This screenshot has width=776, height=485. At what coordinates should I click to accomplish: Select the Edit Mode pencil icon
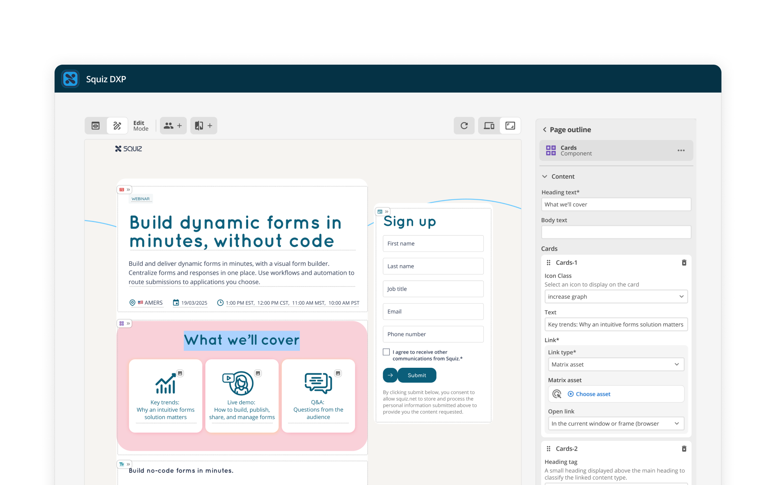coord(117,125)
